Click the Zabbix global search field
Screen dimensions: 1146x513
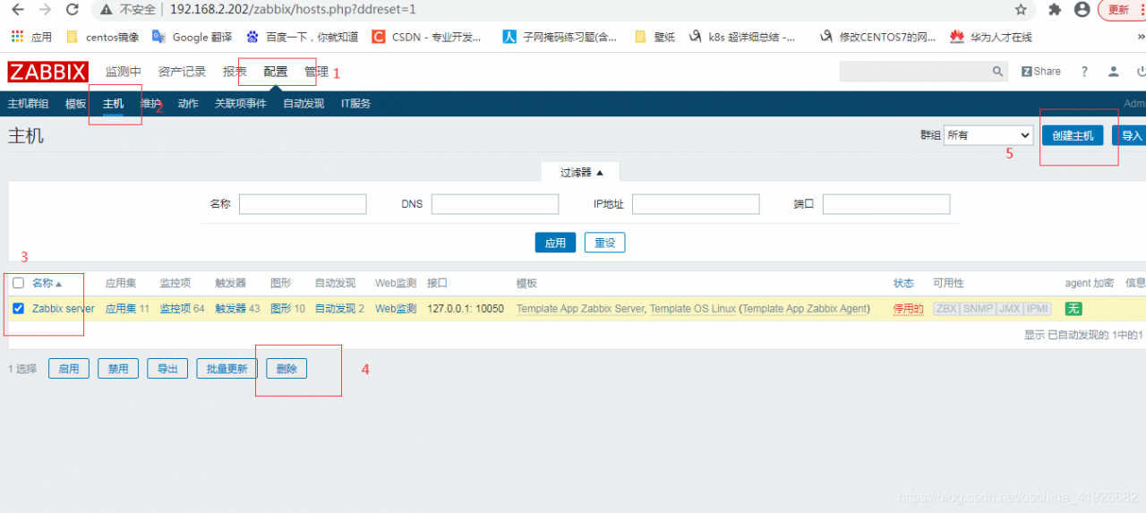(915, 72)
